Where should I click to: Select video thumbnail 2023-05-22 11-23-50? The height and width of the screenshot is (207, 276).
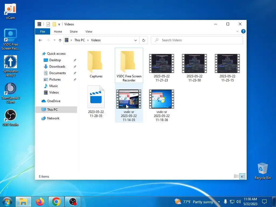coord(195,68)
